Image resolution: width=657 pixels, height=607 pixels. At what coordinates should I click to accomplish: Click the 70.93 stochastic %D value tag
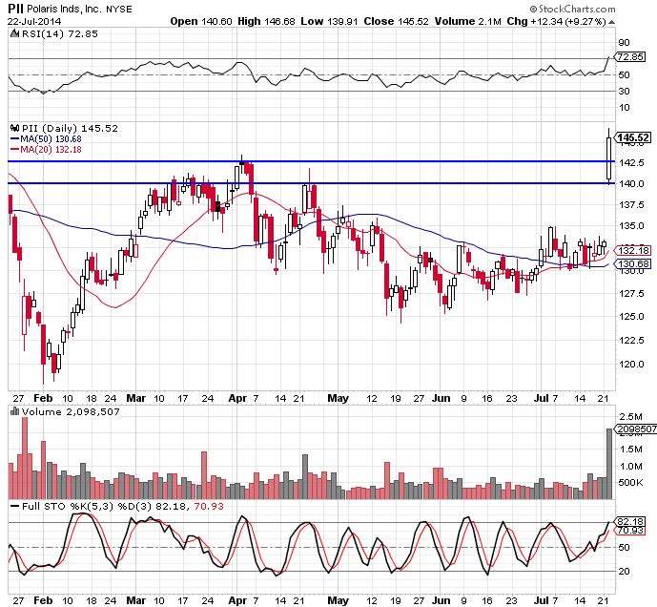pos(630,531)
